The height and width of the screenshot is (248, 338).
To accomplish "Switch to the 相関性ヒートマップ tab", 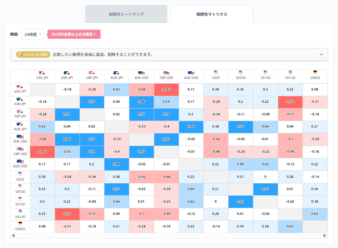I will [126, 14].
